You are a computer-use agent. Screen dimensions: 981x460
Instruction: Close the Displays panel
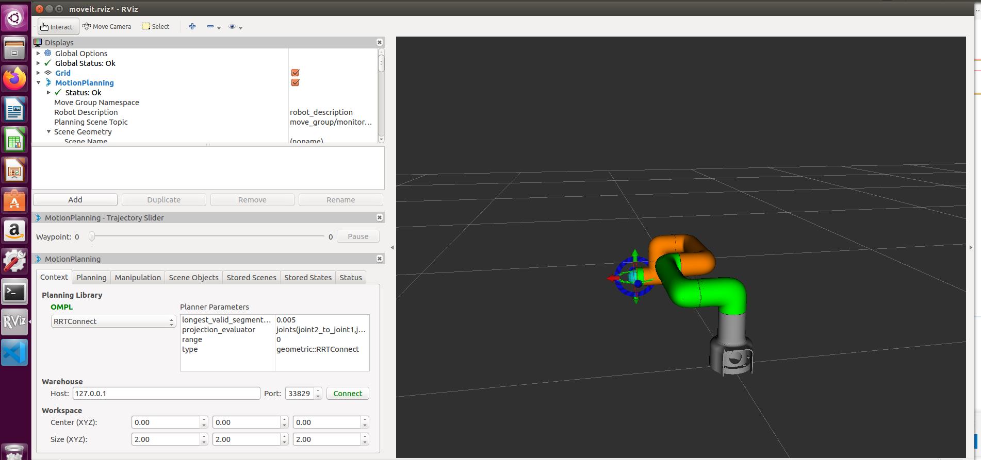[x=380, y=42]
